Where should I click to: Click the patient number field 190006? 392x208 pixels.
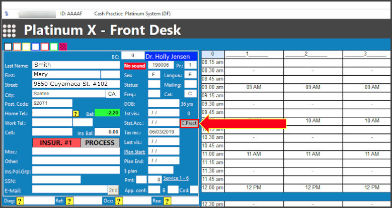pos(161,65)
